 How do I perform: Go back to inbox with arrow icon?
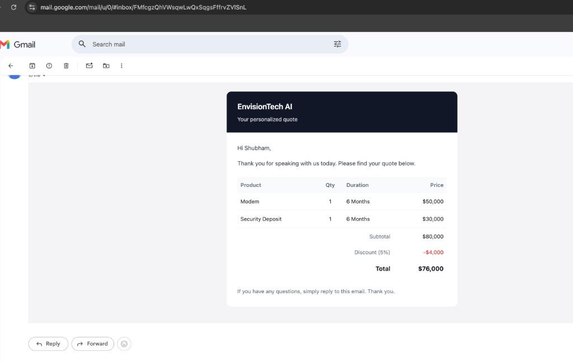click(11, 66)
